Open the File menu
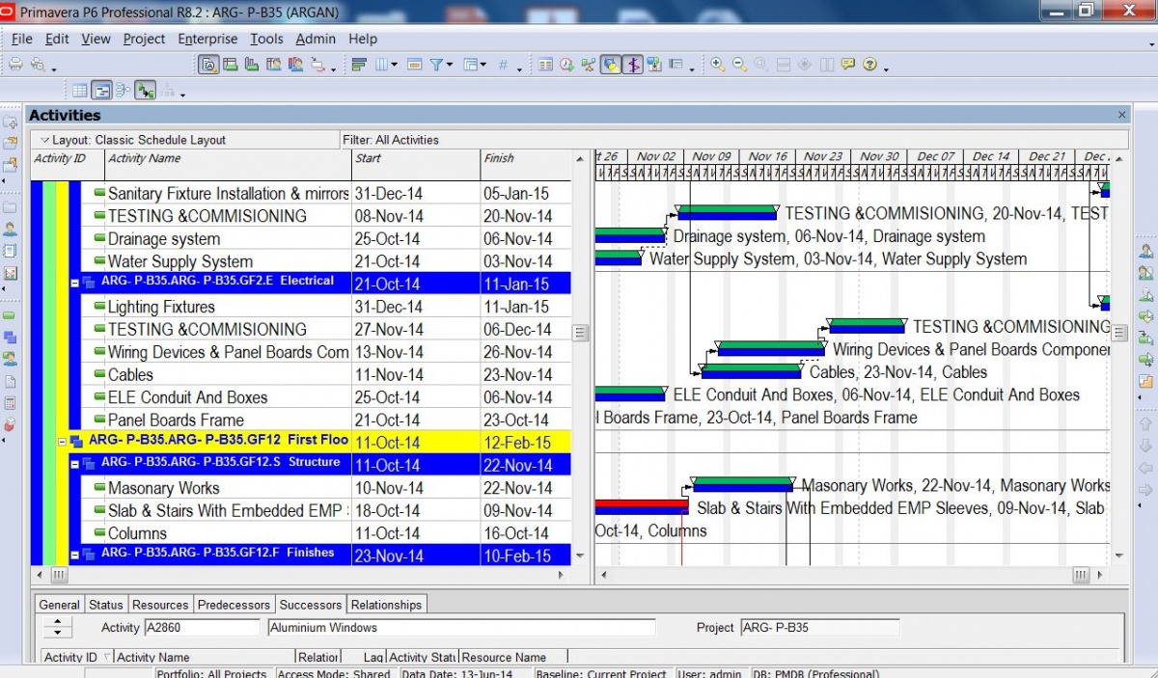This screenshot has height=678, width=1158. coord(21,39)
